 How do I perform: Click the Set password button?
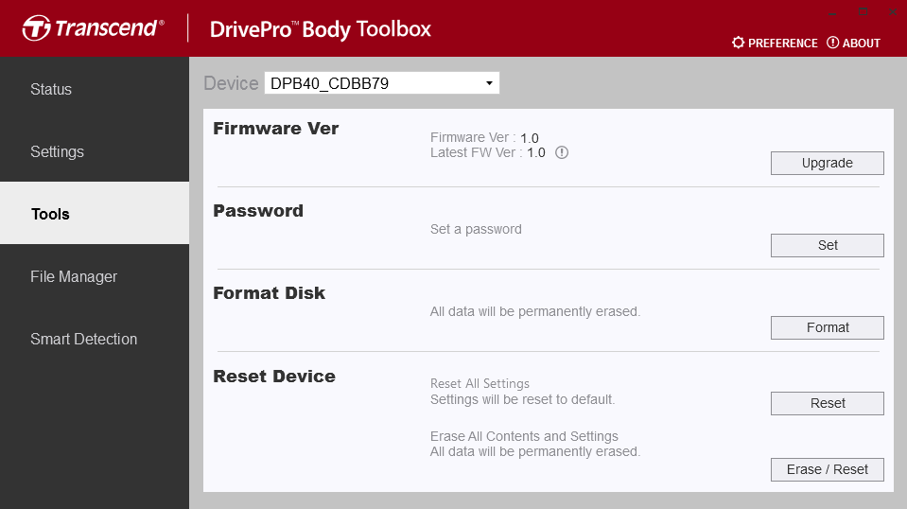pos(828,245)
